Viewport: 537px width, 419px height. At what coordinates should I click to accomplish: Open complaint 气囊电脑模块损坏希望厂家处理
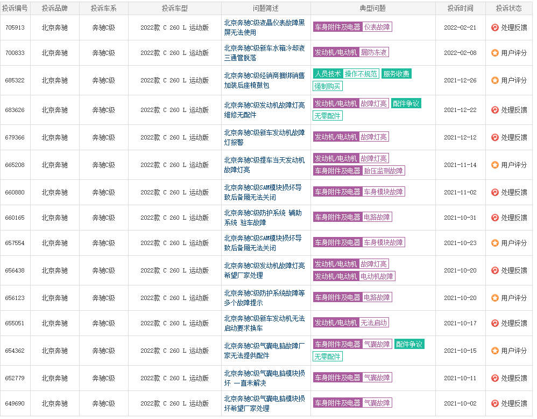tap(264, 403)
